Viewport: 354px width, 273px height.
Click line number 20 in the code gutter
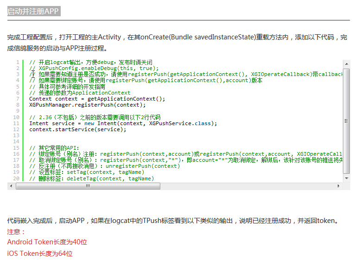click(16, 178)
